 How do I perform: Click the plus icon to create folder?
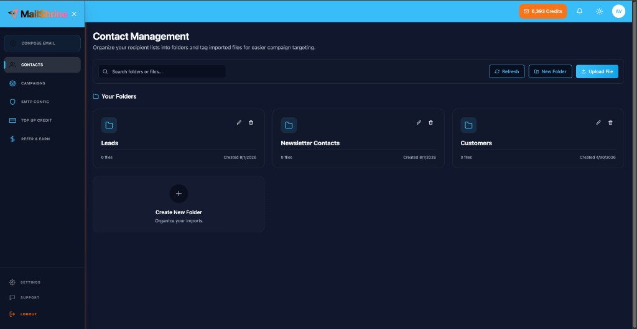(x=179, y=194)
